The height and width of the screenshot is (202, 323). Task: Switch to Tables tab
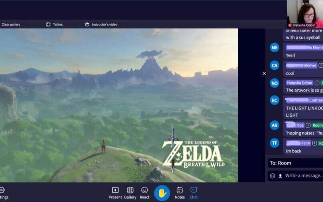pyautogui.click(x=55, y=24)
